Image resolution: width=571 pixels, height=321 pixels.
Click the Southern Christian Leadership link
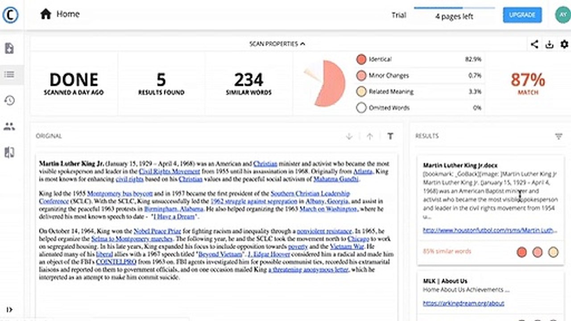coord(310,194)
